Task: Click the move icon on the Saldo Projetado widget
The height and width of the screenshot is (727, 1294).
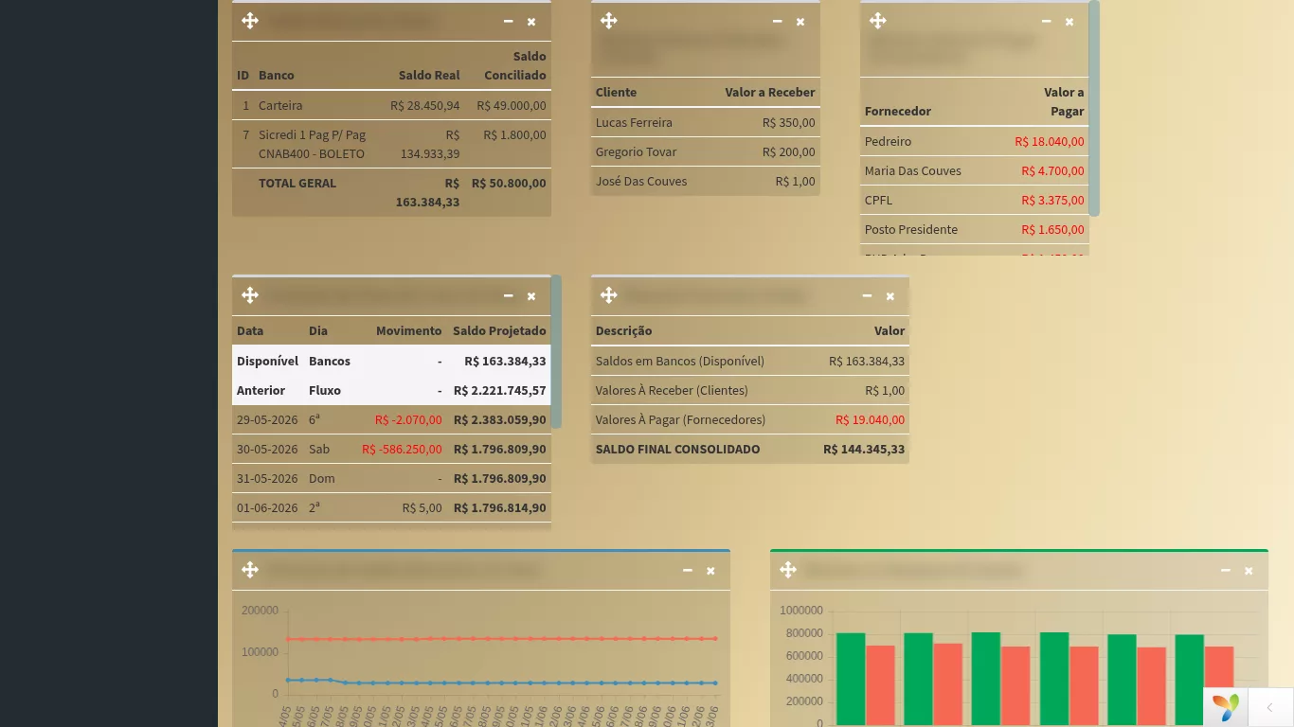Action: click(250, 295)
